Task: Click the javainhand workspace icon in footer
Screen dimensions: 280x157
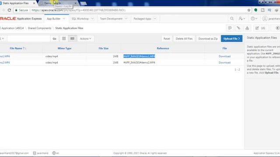Action: click(x=35, y=153)
